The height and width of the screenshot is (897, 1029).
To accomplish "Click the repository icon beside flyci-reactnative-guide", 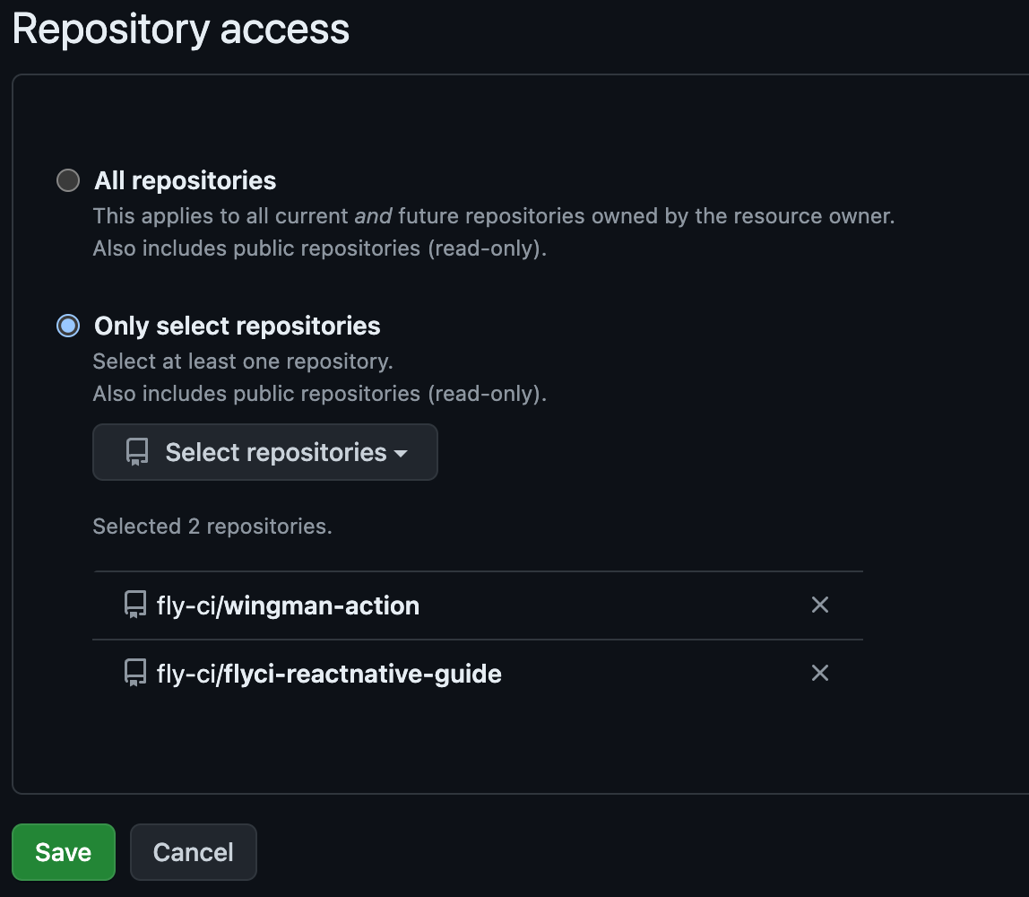I will tap(135, 674).
